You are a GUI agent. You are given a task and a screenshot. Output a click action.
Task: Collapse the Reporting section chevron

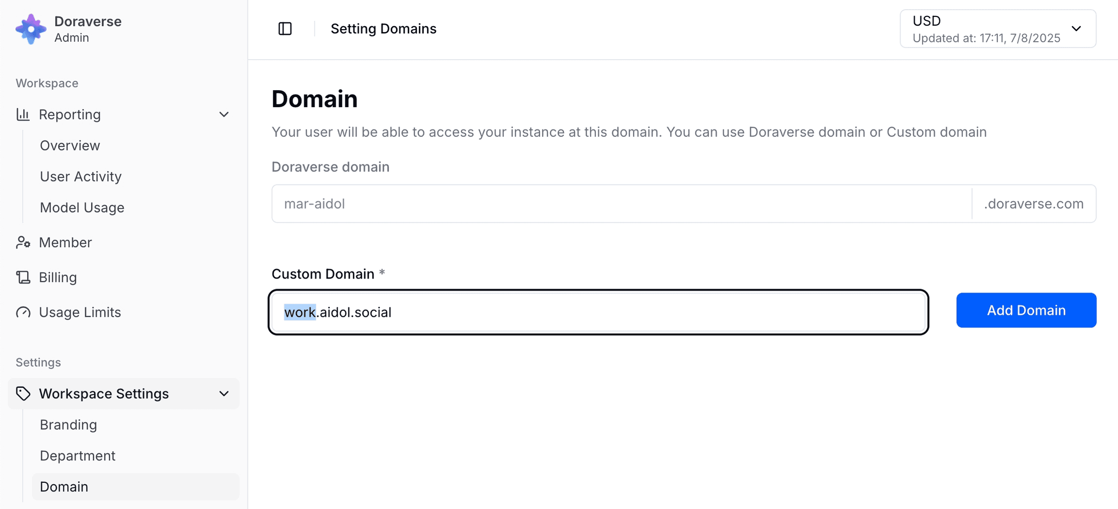click(x=224, y=115)
